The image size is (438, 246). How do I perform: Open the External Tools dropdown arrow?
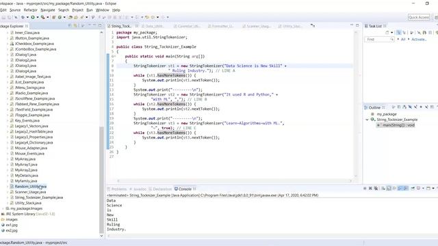[48, 17]
